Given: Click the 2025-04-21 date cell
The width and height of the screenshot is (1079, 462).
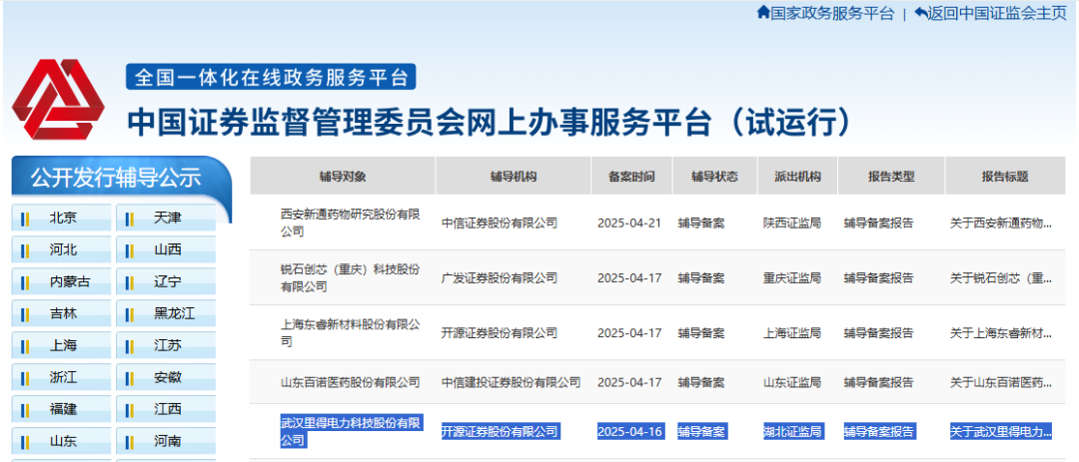Looking at the screenshot, I should pyautogui.click(x=629, y=223).
